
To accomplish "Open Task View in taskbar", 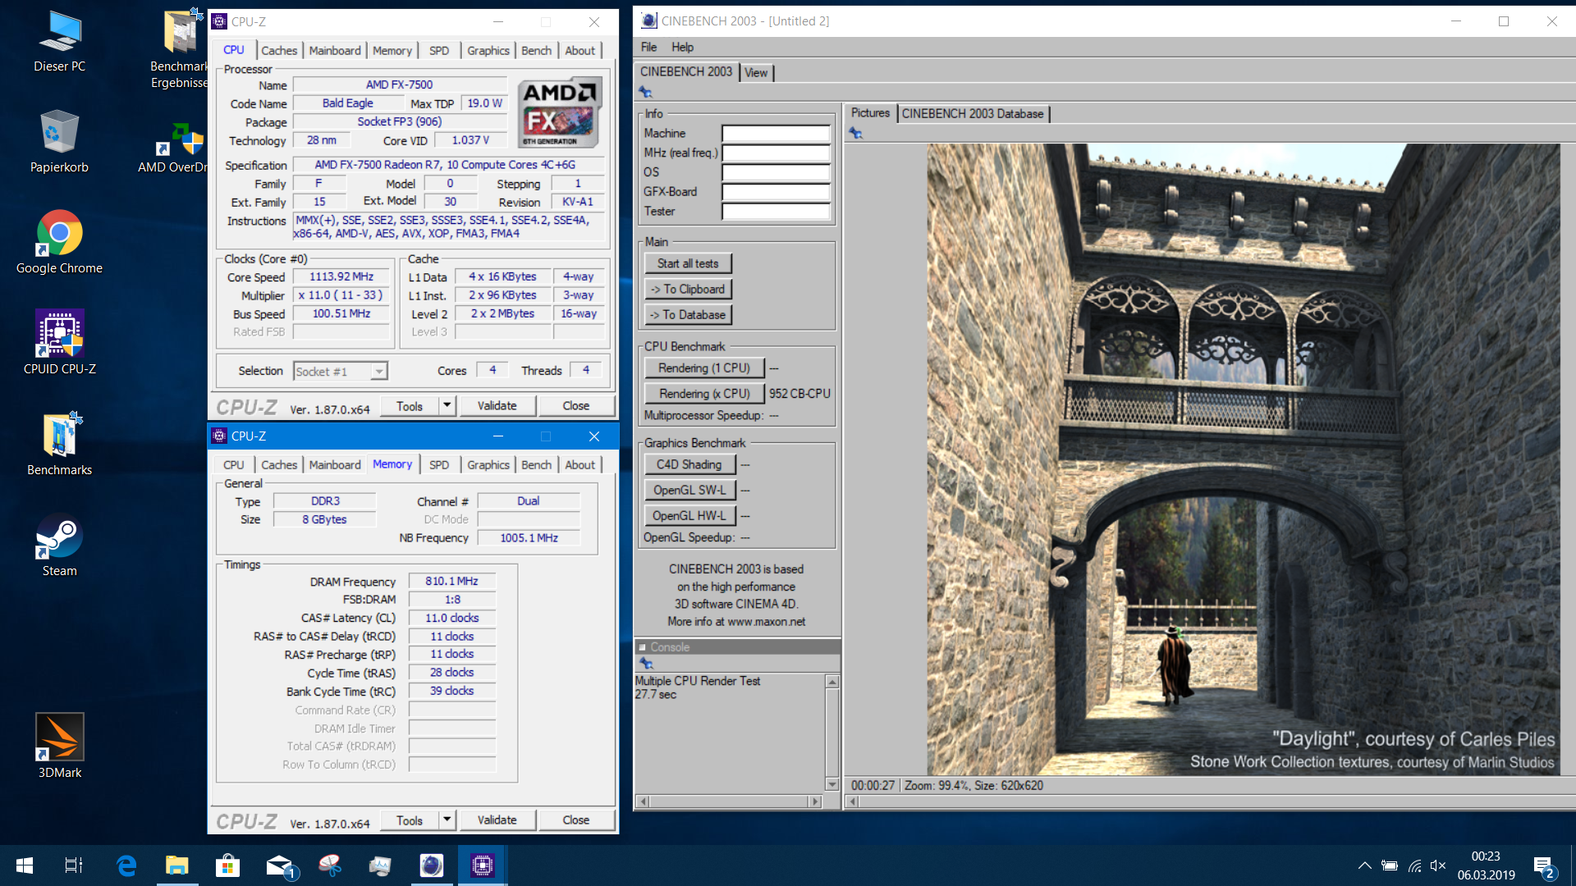I will (x=74, y=865).
